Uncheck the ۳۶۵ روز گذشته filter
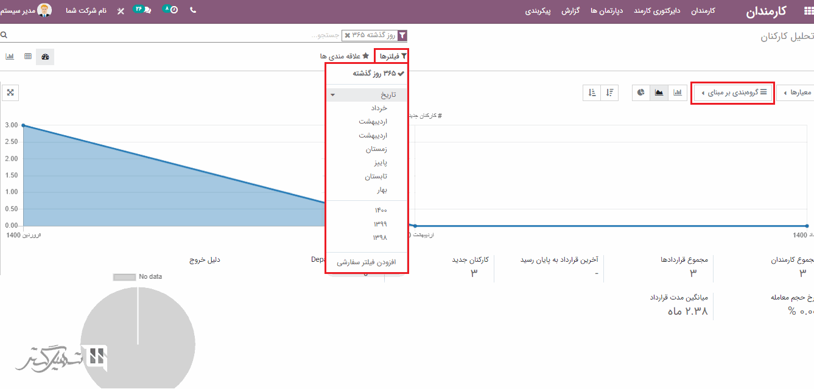The width and height of the screenshot is (814, 389). click(374, 73)
